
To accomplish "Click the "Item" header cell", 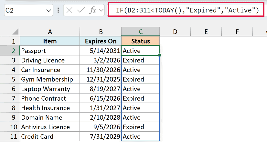I will [50, 41].
